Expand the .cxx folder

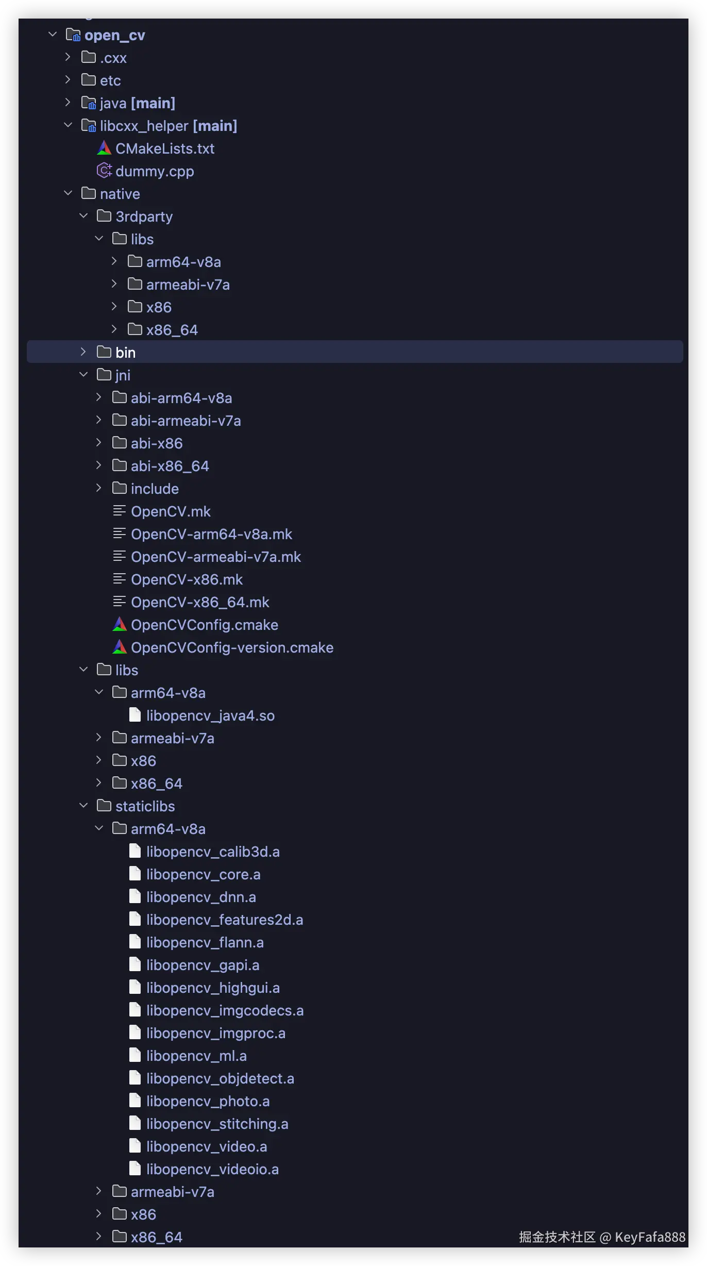tap(68, 57)
